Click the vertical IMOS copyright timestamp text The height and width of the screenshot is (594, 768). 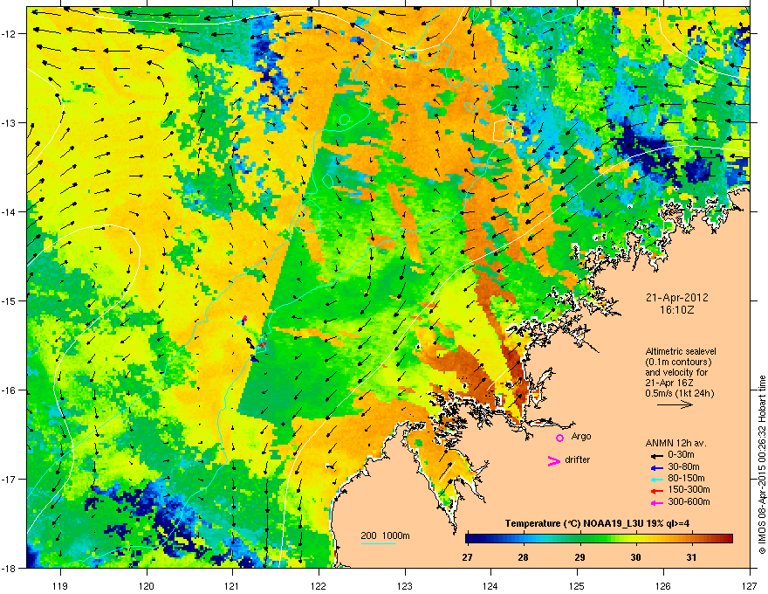762,465
